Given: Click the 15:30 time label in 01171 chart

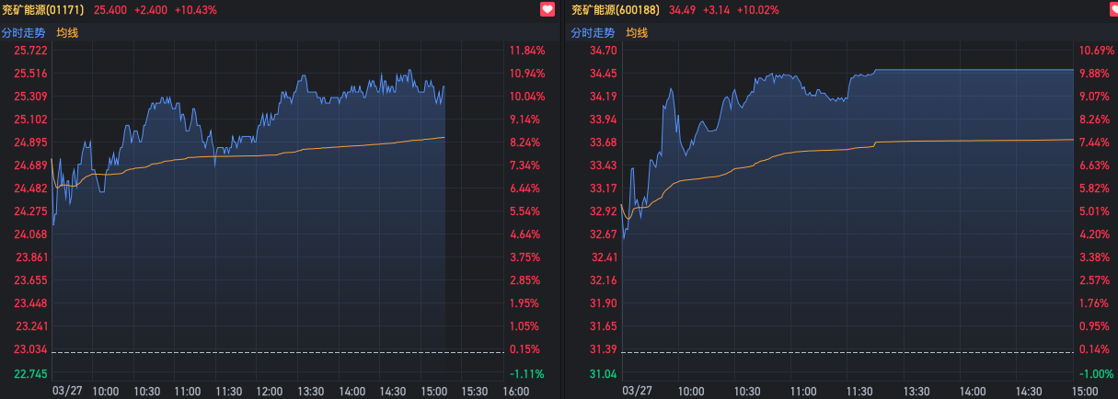Looking at the screenshot, I should [475, 392].
